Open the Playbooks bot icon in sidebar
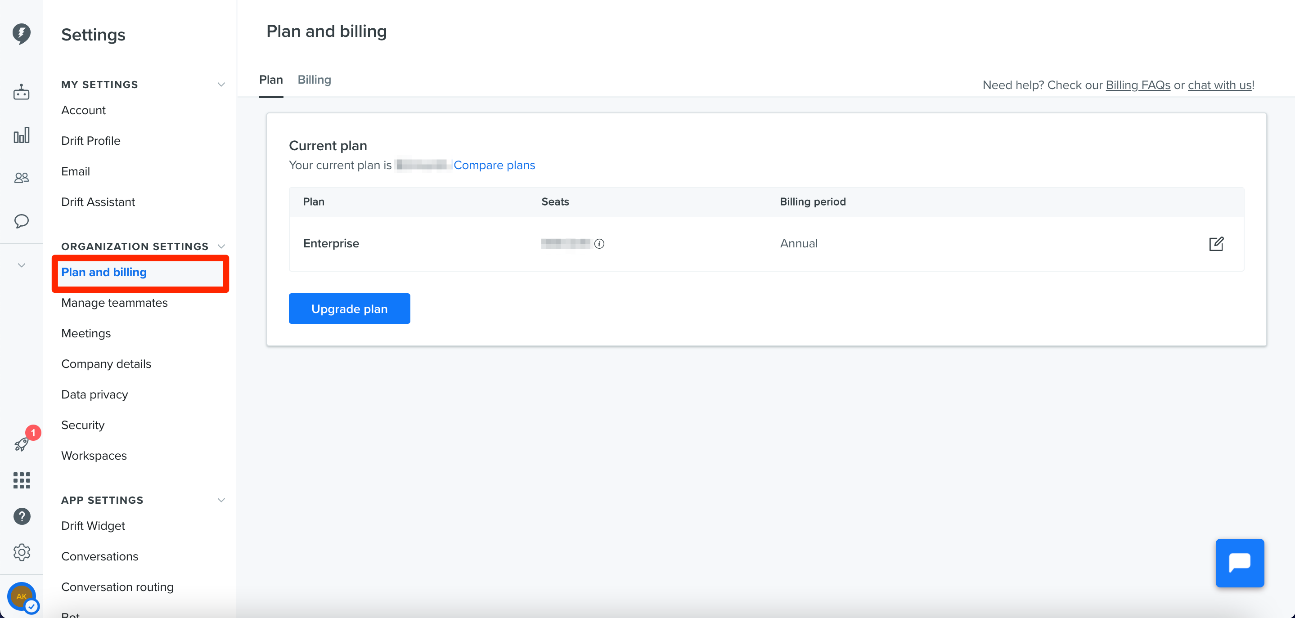Image resolution: width=1295 pixels, height=618 pixels. (x=21, y=93)
